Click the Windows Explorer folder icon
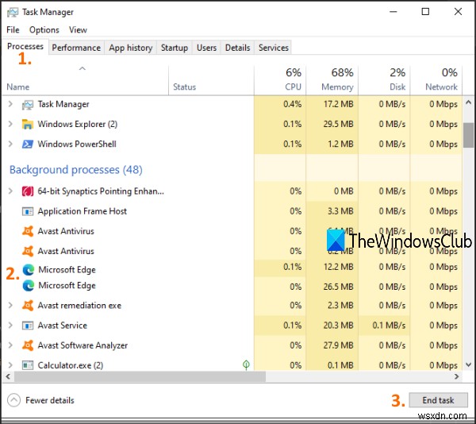 (28, 125)
